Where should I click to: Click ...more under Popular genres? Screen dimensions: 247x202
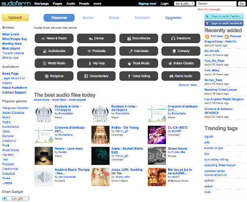[7, 183]
